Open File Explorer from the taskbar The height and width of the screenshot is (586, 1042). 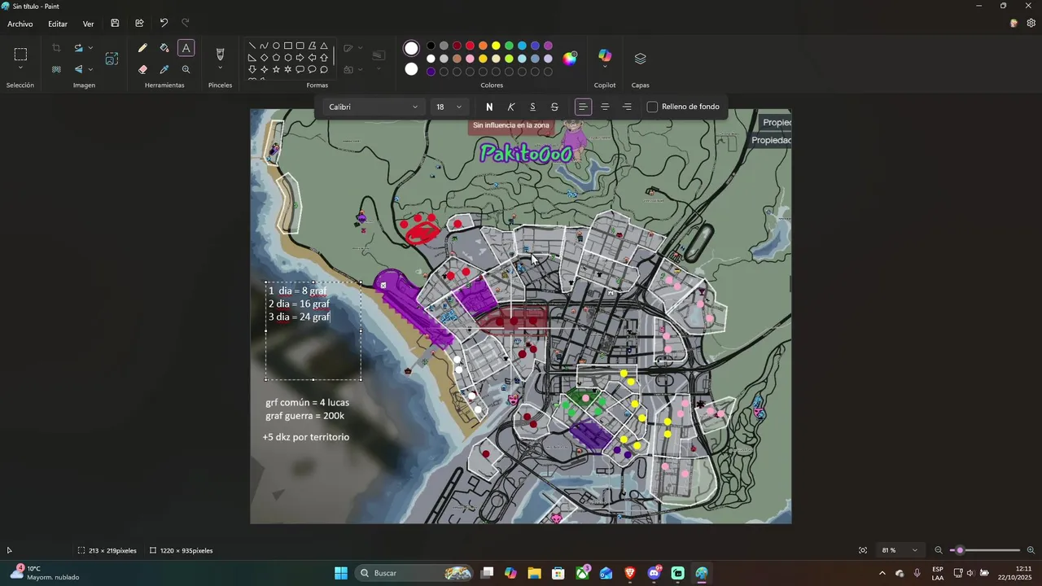pyautogui.click(x=534, y=573)
